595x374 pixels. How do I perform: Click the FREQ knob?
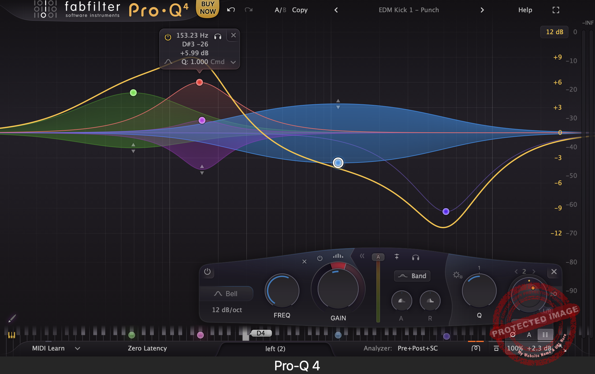coord(282,291)
